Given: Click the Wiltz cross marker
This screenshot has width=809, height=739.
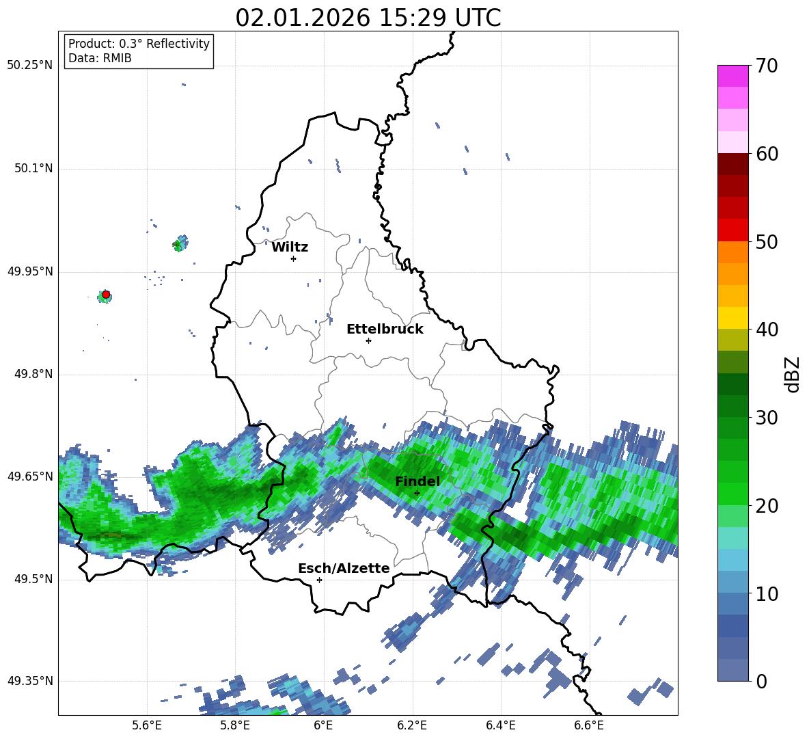Looking at the screenshot, I should point(294,258).
